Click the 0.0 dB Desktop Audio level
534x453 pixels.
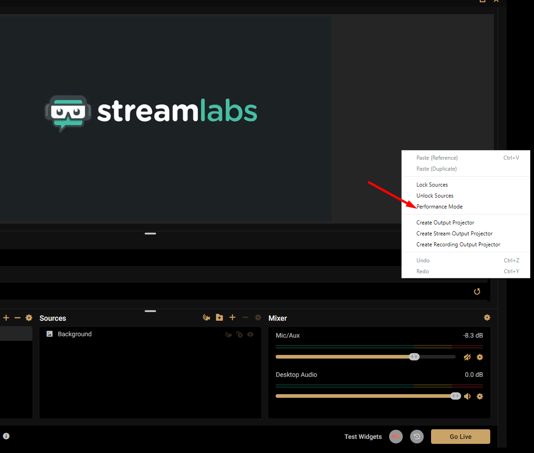[x=474, y=375]
